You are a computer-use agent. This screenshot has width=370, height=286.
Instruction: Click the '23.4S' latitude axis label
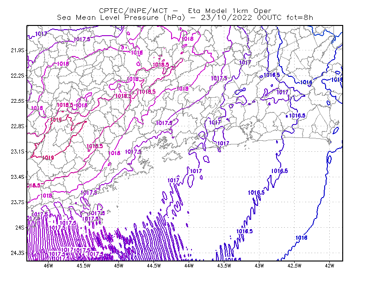pos(18,177)
